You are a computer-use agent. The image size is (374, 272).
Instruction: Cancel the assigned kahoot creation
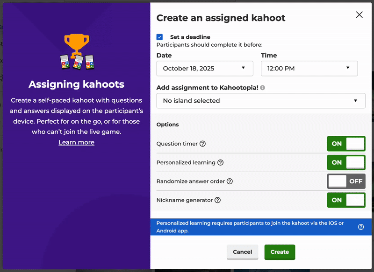click(x=242, y=252)
